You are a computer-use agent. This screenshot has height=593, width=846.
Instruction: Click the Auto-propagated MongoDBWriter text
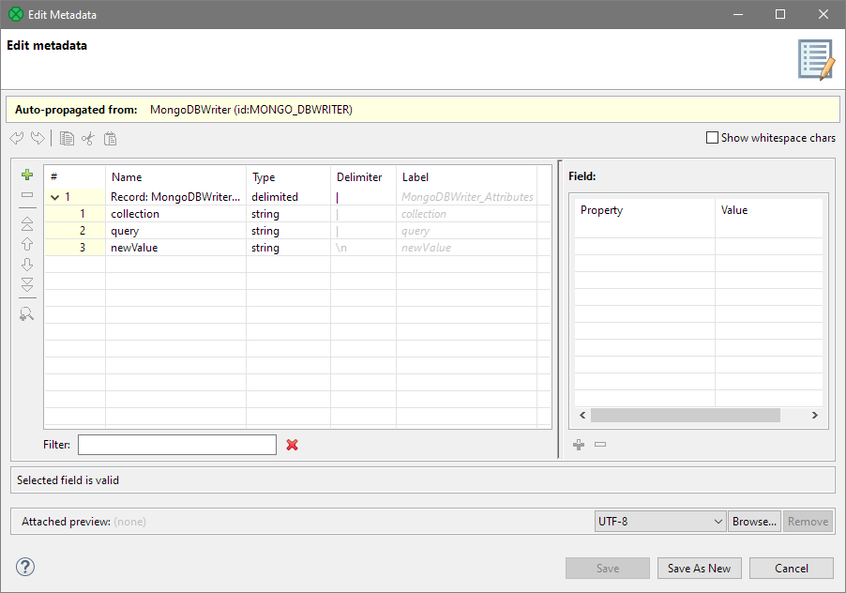[x=250, y=110]
